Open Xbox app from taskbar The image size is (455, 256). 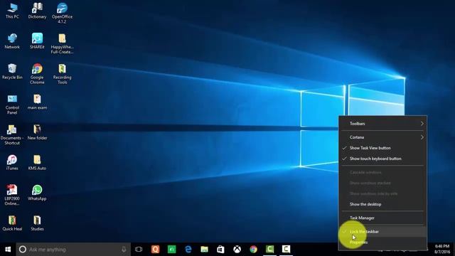pos(237,249)
